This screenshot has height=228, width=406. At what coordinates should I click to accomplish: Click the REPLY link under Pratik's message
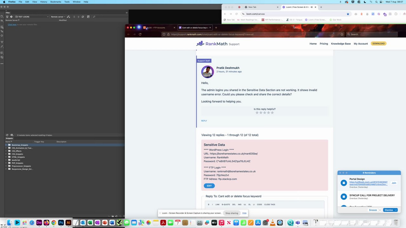point(204,121)
